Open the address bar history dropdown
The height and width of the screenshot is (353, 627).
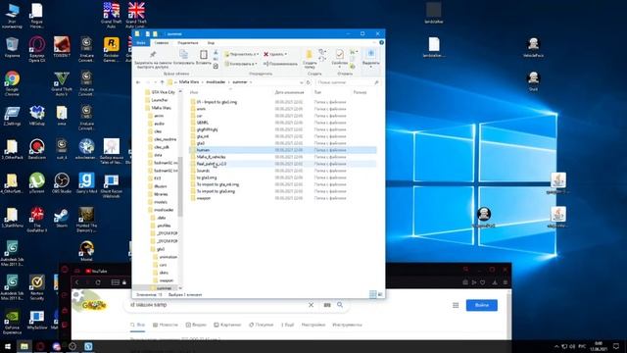[x=301, y=82]
